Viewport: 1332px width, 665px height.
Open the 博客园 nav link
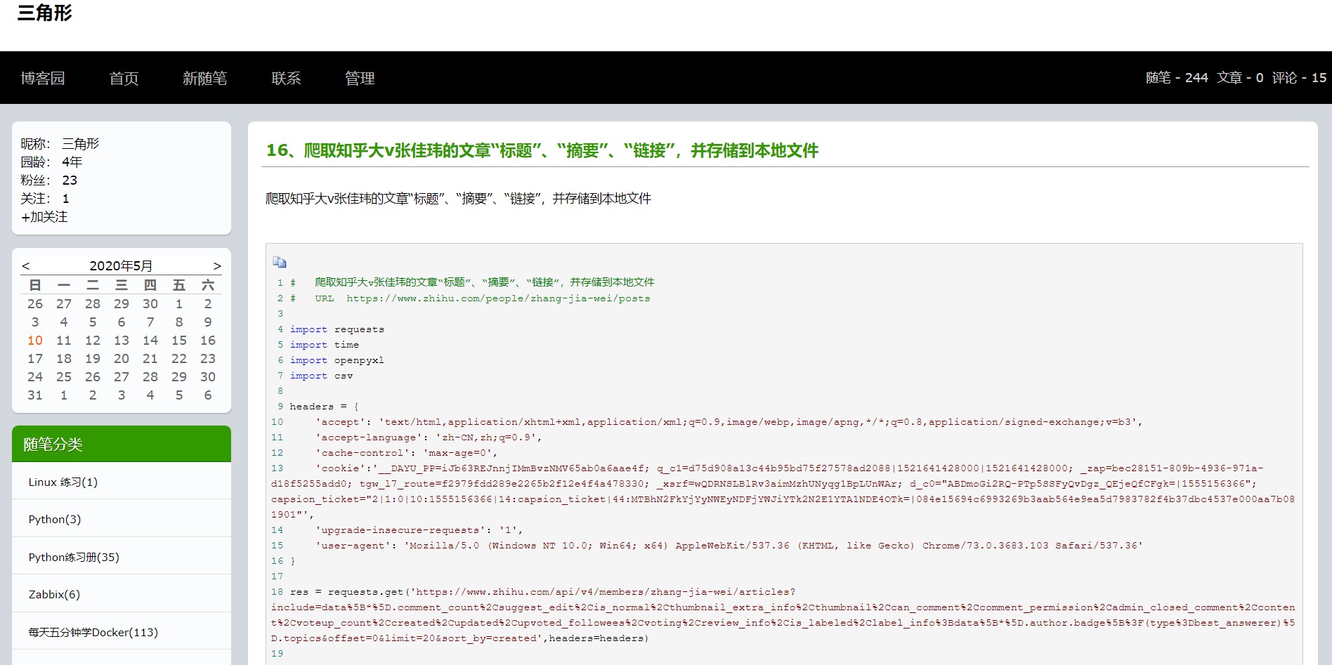coord(43,78)
